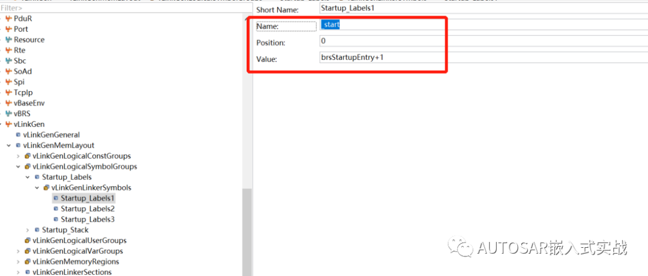
Task: Collapse the vLinkGenLinkerSymbols node
Action: coord(37,188)
